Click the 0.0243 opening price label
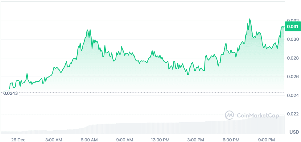The height and width of the screenshot is (142, 301). (x=10, y=93)
